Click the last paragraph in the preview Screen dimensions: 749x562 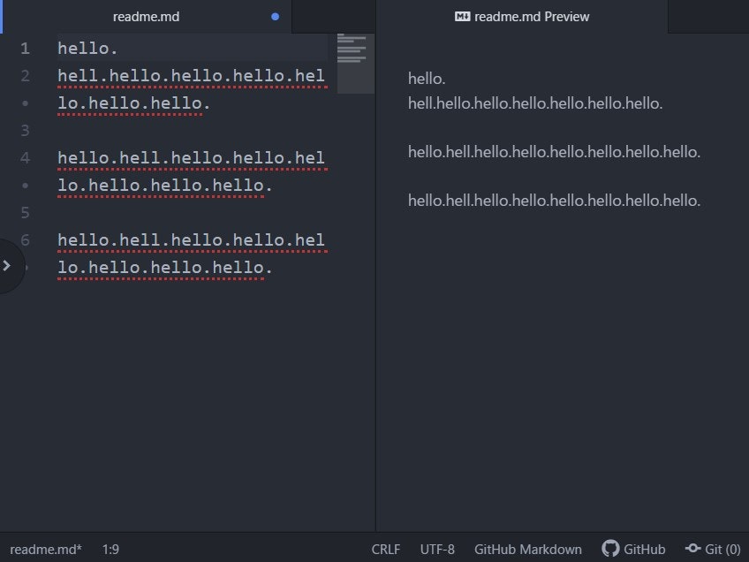[x=554, y=201]
